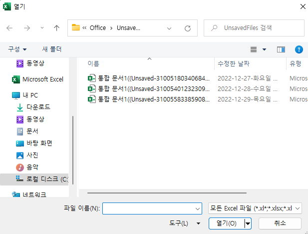Screen dimensions: 308x234
Task: Click date 2022-12-27-화요일
Action: 247,78
